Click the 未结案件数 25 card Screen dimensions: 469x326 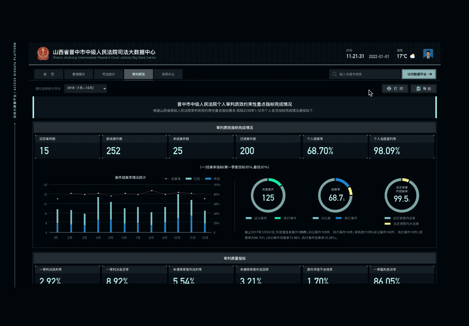(201, 146)
